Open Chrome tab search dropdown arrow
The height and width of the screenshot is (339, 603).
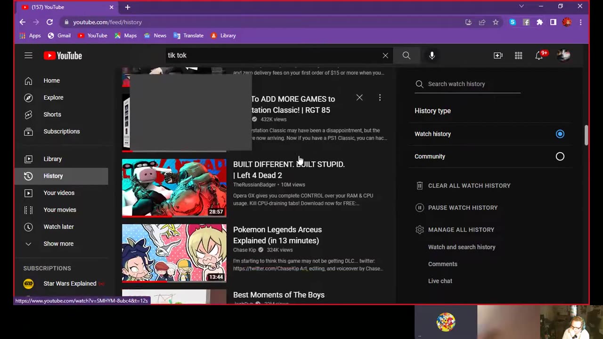click(522, 7)
